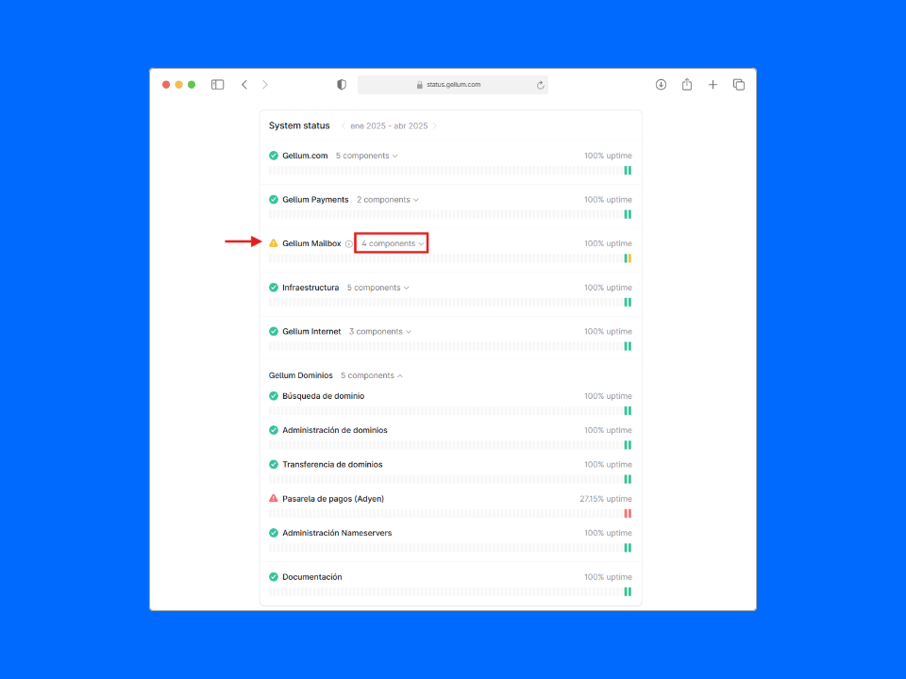The image size is (906, 679).
Task: Click the latest green uptime bar for Documentación
Action: (629, 592)
